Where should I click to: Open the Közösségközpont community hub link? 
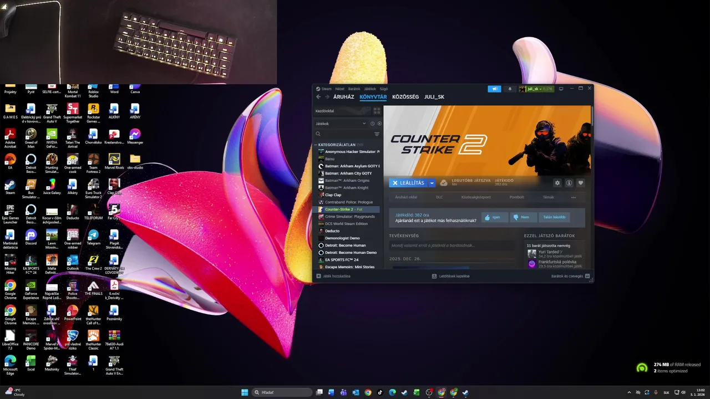pyautogui.click(x=476, y=197)
